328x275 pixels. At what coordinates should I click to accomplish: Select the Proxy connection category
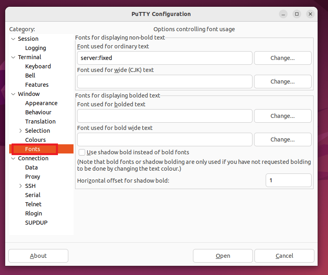(x=33, y=177)
